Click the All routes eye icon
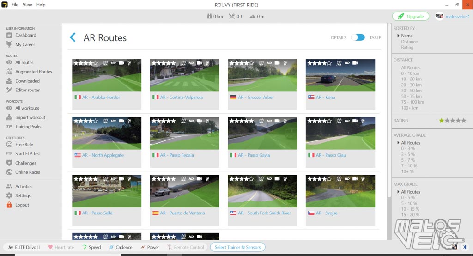The width and height of the screenshot is (473, 256). [x=9, y=62]
